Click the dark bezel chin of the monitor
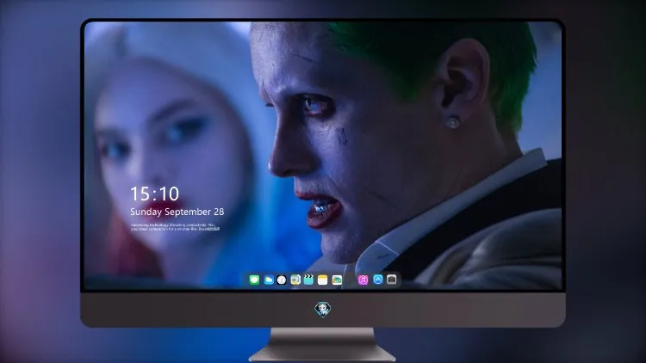The height and width of the screenshot is (363, 646). [323, 310]
